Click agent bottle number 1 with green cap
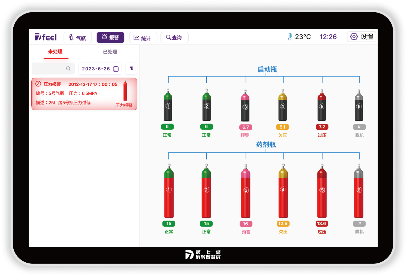Viewport: 407px width, 276px height. point(169,191)
